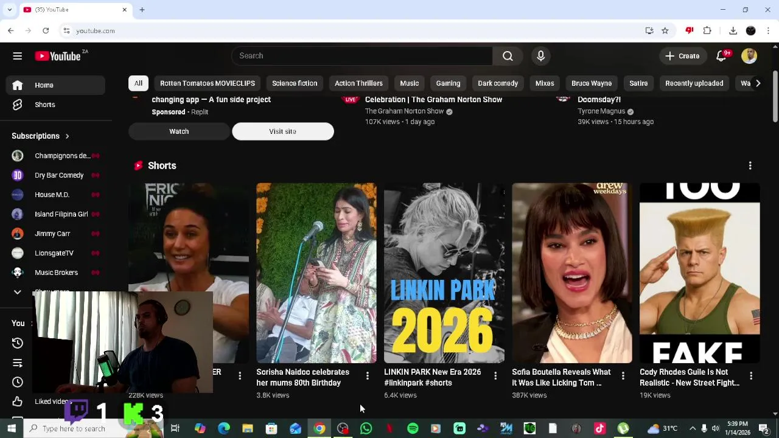The image size is (779, 438).
Task: Open House M.D. channel
Action: coord(56,195)
